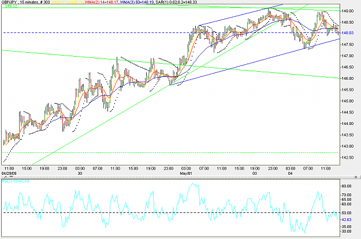Viewport: 361px width, 239px height.
Task: Click the 04/29/09 date label
Action: click(9, 173)
